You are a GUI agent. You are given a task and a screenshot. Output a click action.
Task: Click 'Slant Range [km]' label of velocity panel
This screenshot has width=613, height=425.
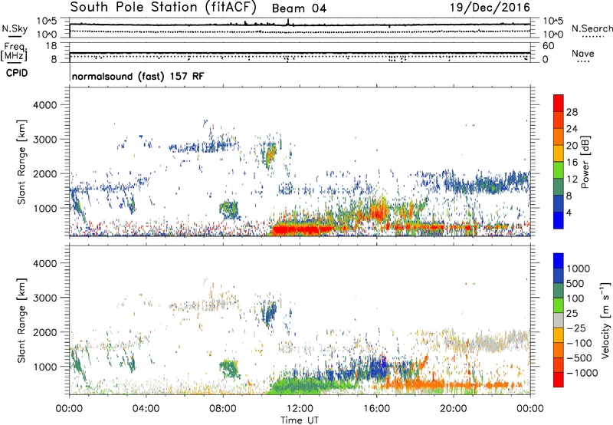(21, 320)
